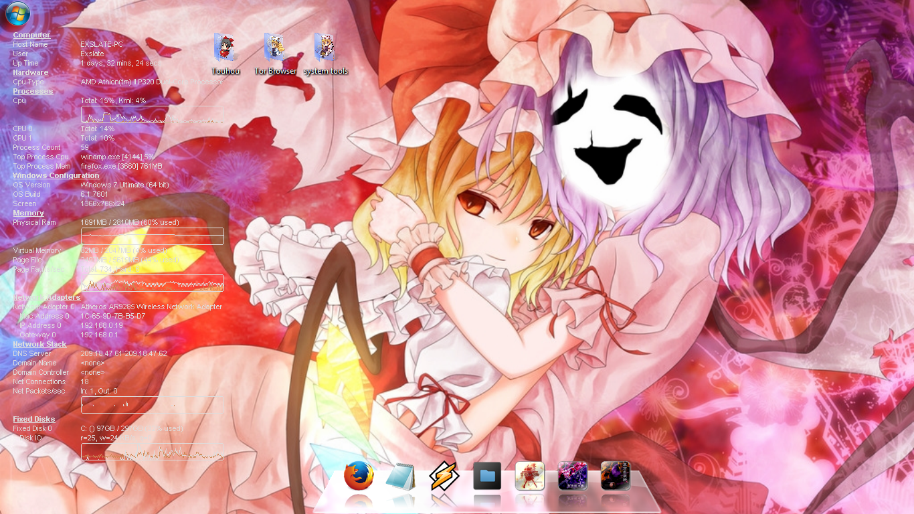
Task: Launch the purple Touhou game dock icon
Action: tap(573, 476)
